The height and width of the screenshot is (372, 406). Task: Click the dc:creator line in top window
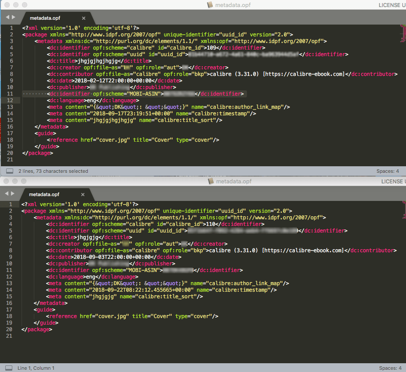tap(138, 68)
